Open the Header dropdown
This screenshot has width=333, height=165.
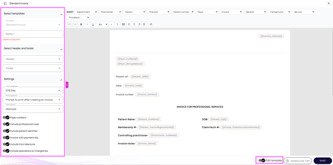click(x=33, y=59)
